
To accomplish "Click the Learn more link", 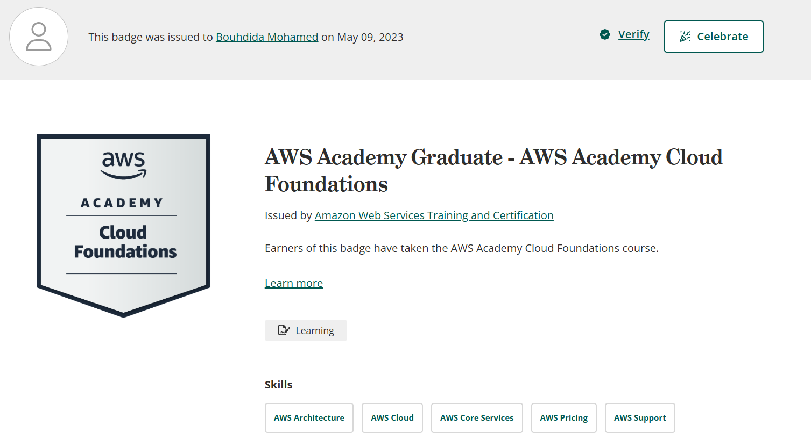I will (x=294, y=283).
